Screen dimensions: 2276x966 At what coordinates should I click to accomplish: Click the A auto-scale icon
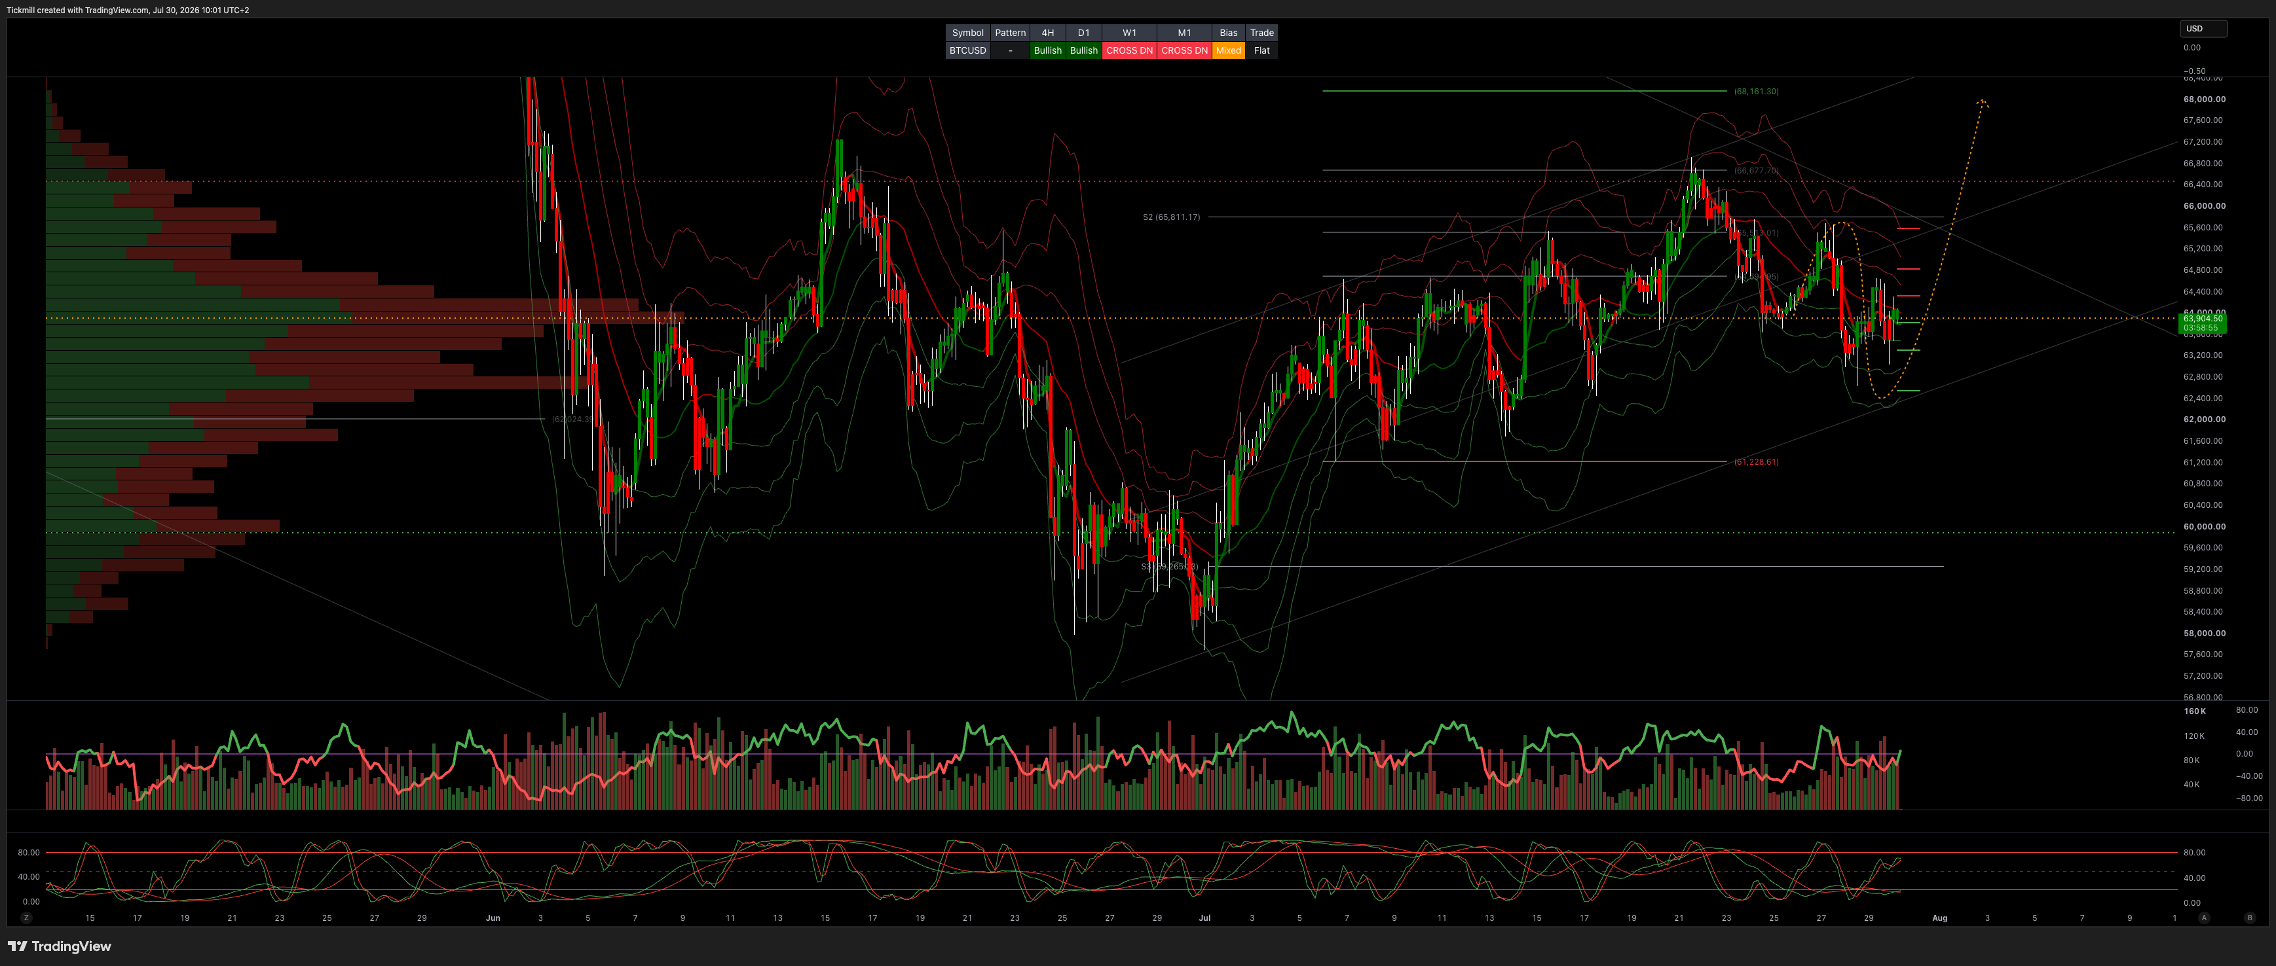(2203, 918)
